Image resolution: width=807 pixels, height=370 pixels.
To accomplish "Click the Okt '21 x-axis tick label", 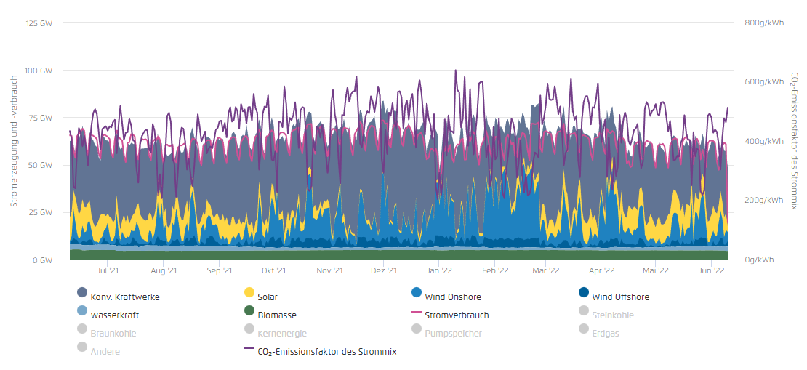I will pos(273,270).
